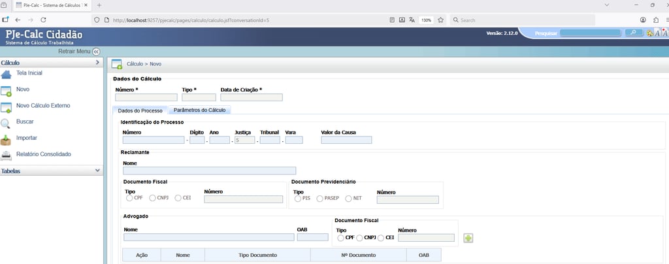Viewport: 669px width, 264px height.
Task: Expand the Tabelas menu section
Action: tap(51, 171)
